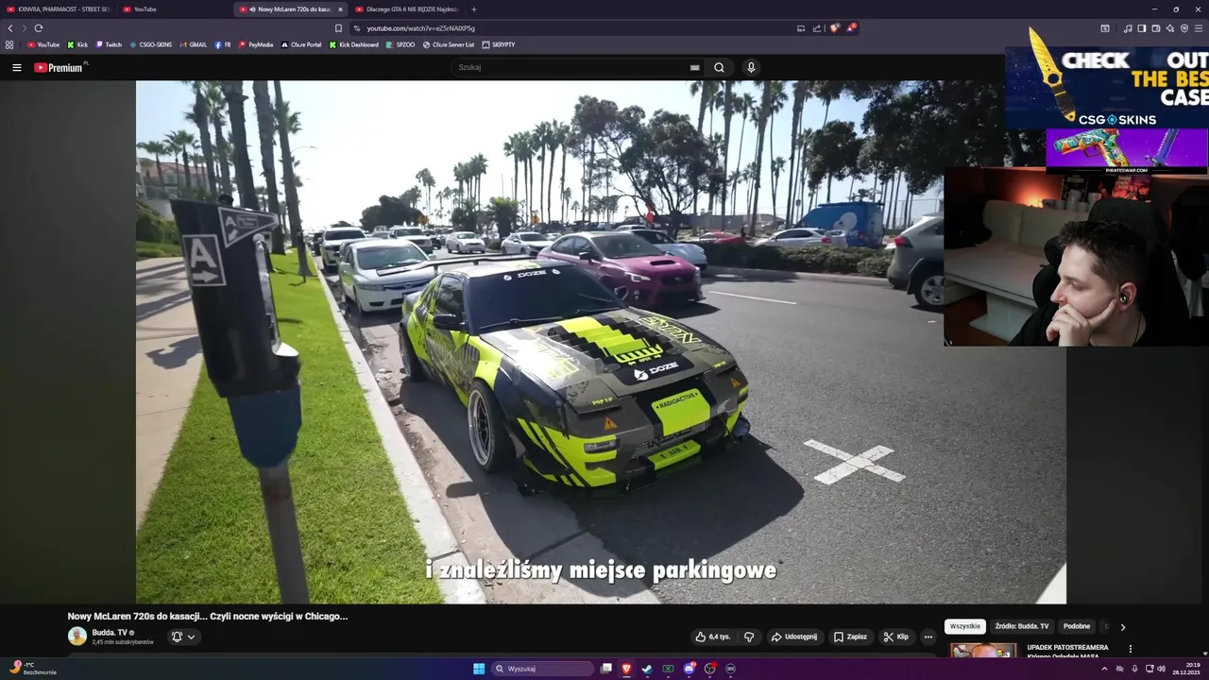Open Brave Rewards triangle icon
1209x680 pixels.
coord(851,28)
